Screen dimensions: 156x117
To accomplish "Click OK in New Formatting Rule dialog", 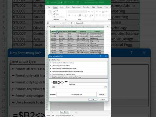I will pyautogui.click(x=93, y=99).
